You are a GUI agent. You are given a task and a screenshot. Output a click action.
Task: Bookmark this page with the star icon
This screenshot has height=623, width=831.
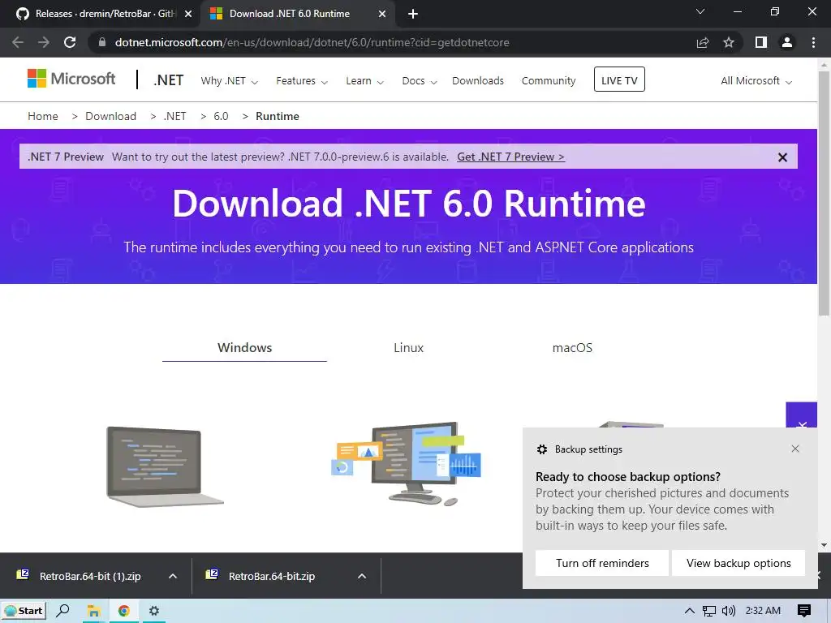[729, 42]
